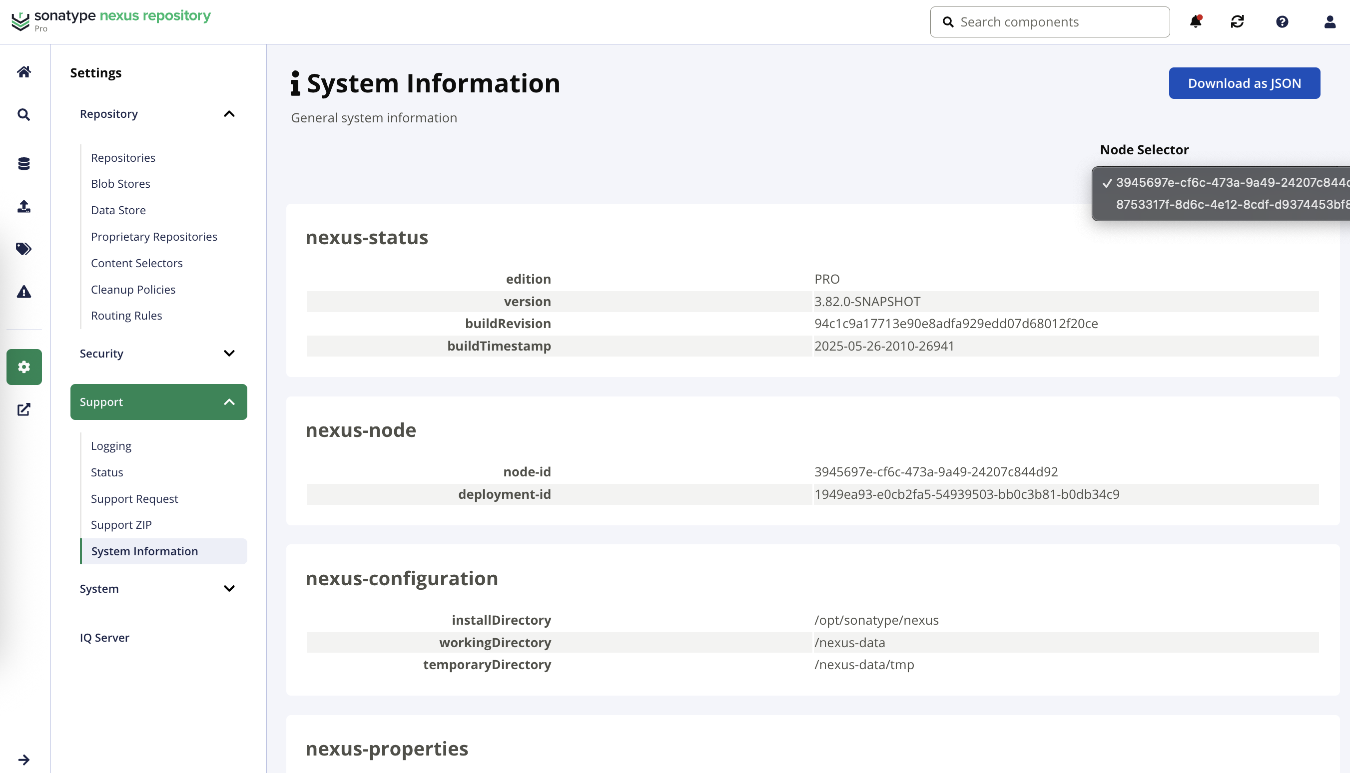This screenshot has width=1350, height=773.
Task: Expand the sidebar with the arrow icon
Action: click(24, 760)
